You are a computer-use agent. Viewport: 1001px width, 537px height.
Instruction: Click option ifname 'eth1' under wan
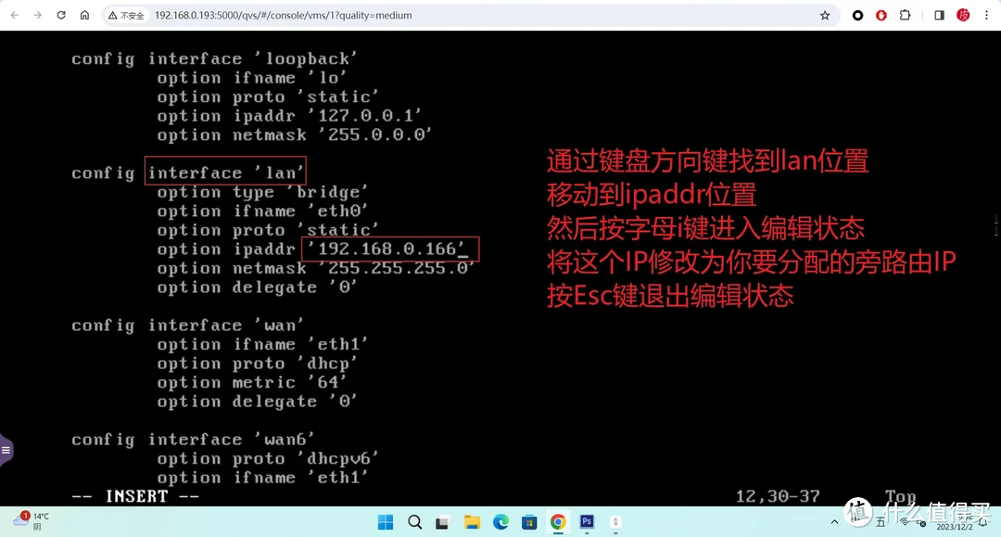click(262, 345)
